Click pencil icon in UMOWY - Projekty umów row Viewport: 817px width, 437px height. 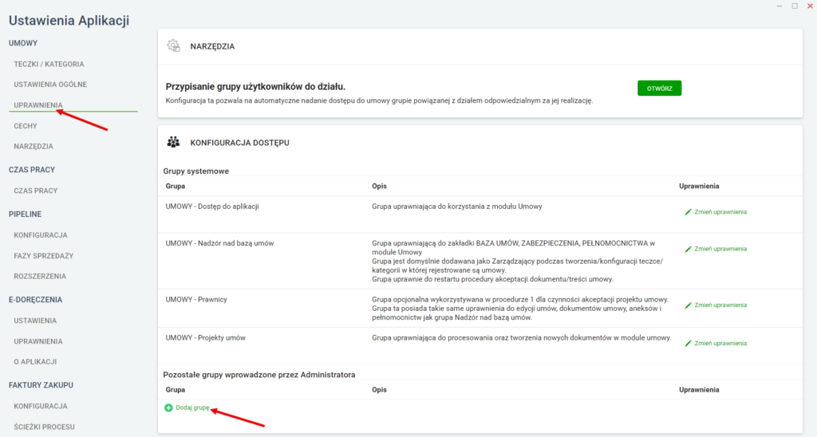688,343
